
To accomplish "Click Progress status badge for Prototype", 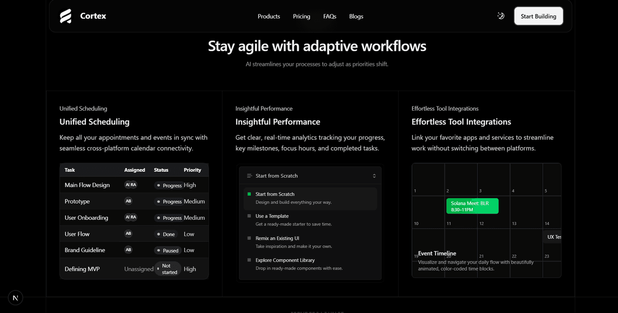I will pos(168,201).
